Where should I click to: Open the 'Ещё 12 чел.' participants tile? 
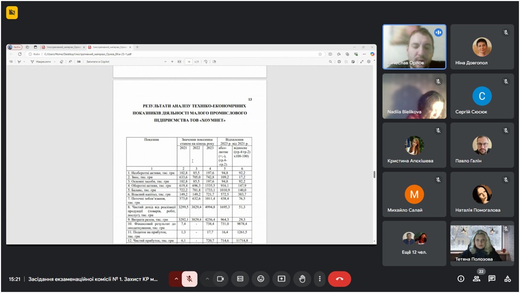tap(414, 243)
